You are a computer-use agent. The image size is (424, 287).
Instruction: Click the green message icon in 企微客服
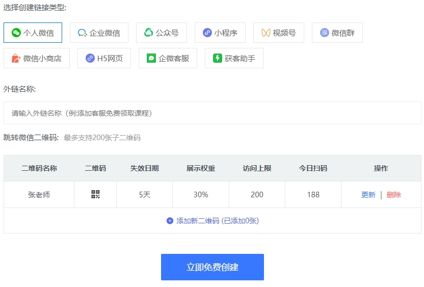coord(151,58)
